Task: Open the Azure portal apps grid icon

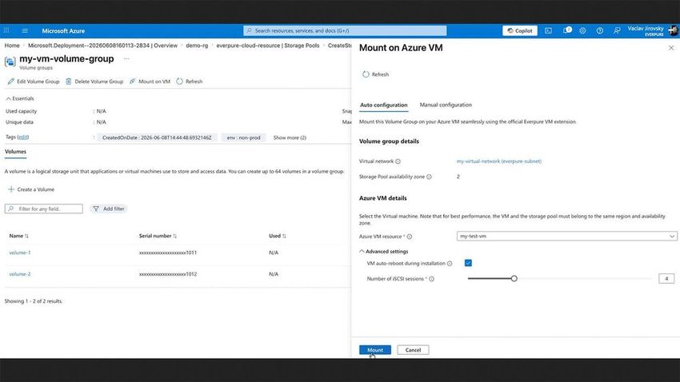Action: (6, 30)
